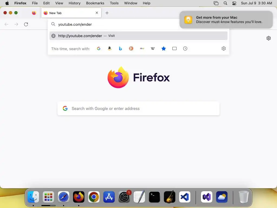Image resolution: width=277 pixels, height=208 pixels.
Task: Open Visual Studio Code from the Dock
Action: tap(185, 197)
